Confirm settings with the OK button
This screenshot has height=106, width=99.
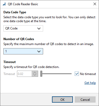(62, 99)
